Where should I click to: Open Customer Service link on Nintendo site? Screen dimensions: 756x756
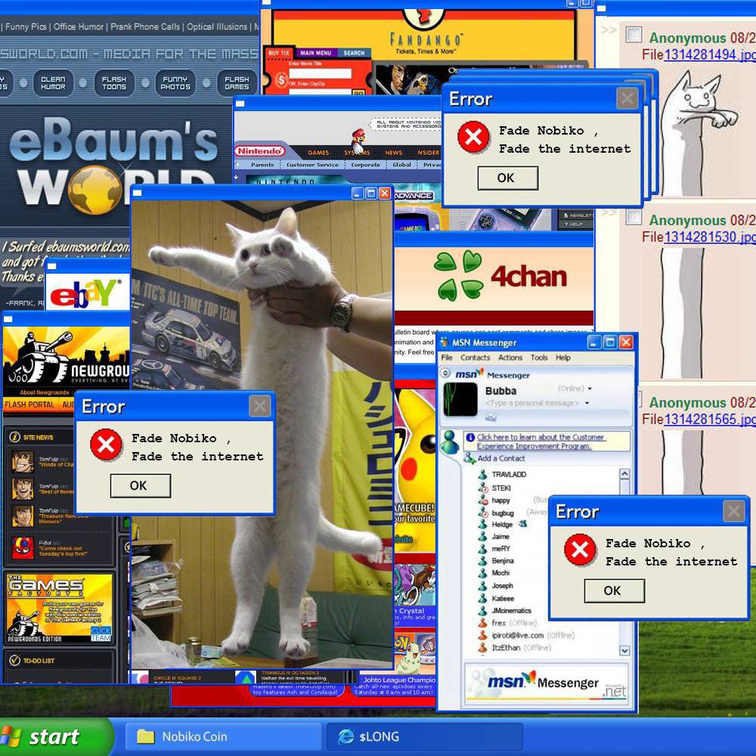(x=312, y=164)
